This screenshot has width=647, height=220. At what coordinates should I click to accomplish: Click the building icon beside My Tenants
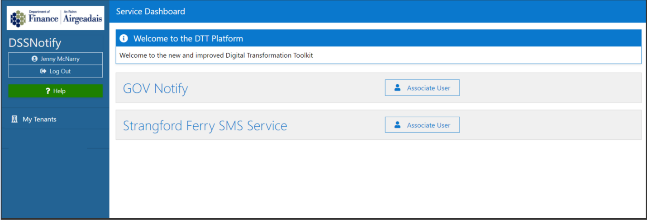click(x=14, y=119)
